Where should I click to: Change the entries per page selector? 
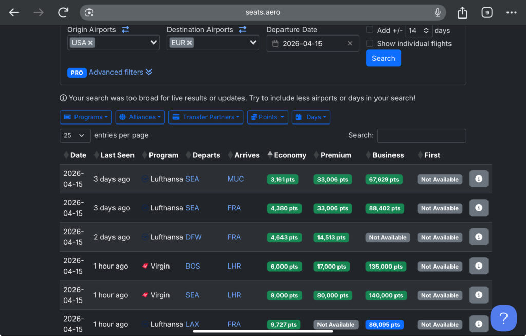tap(75, 135)
